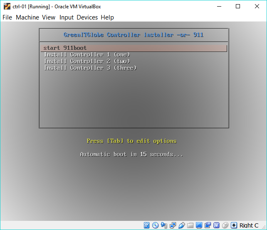The image size is (267, 230).
Task: Toggle the mouse integration status icon
Action: [x=225, y=225]
